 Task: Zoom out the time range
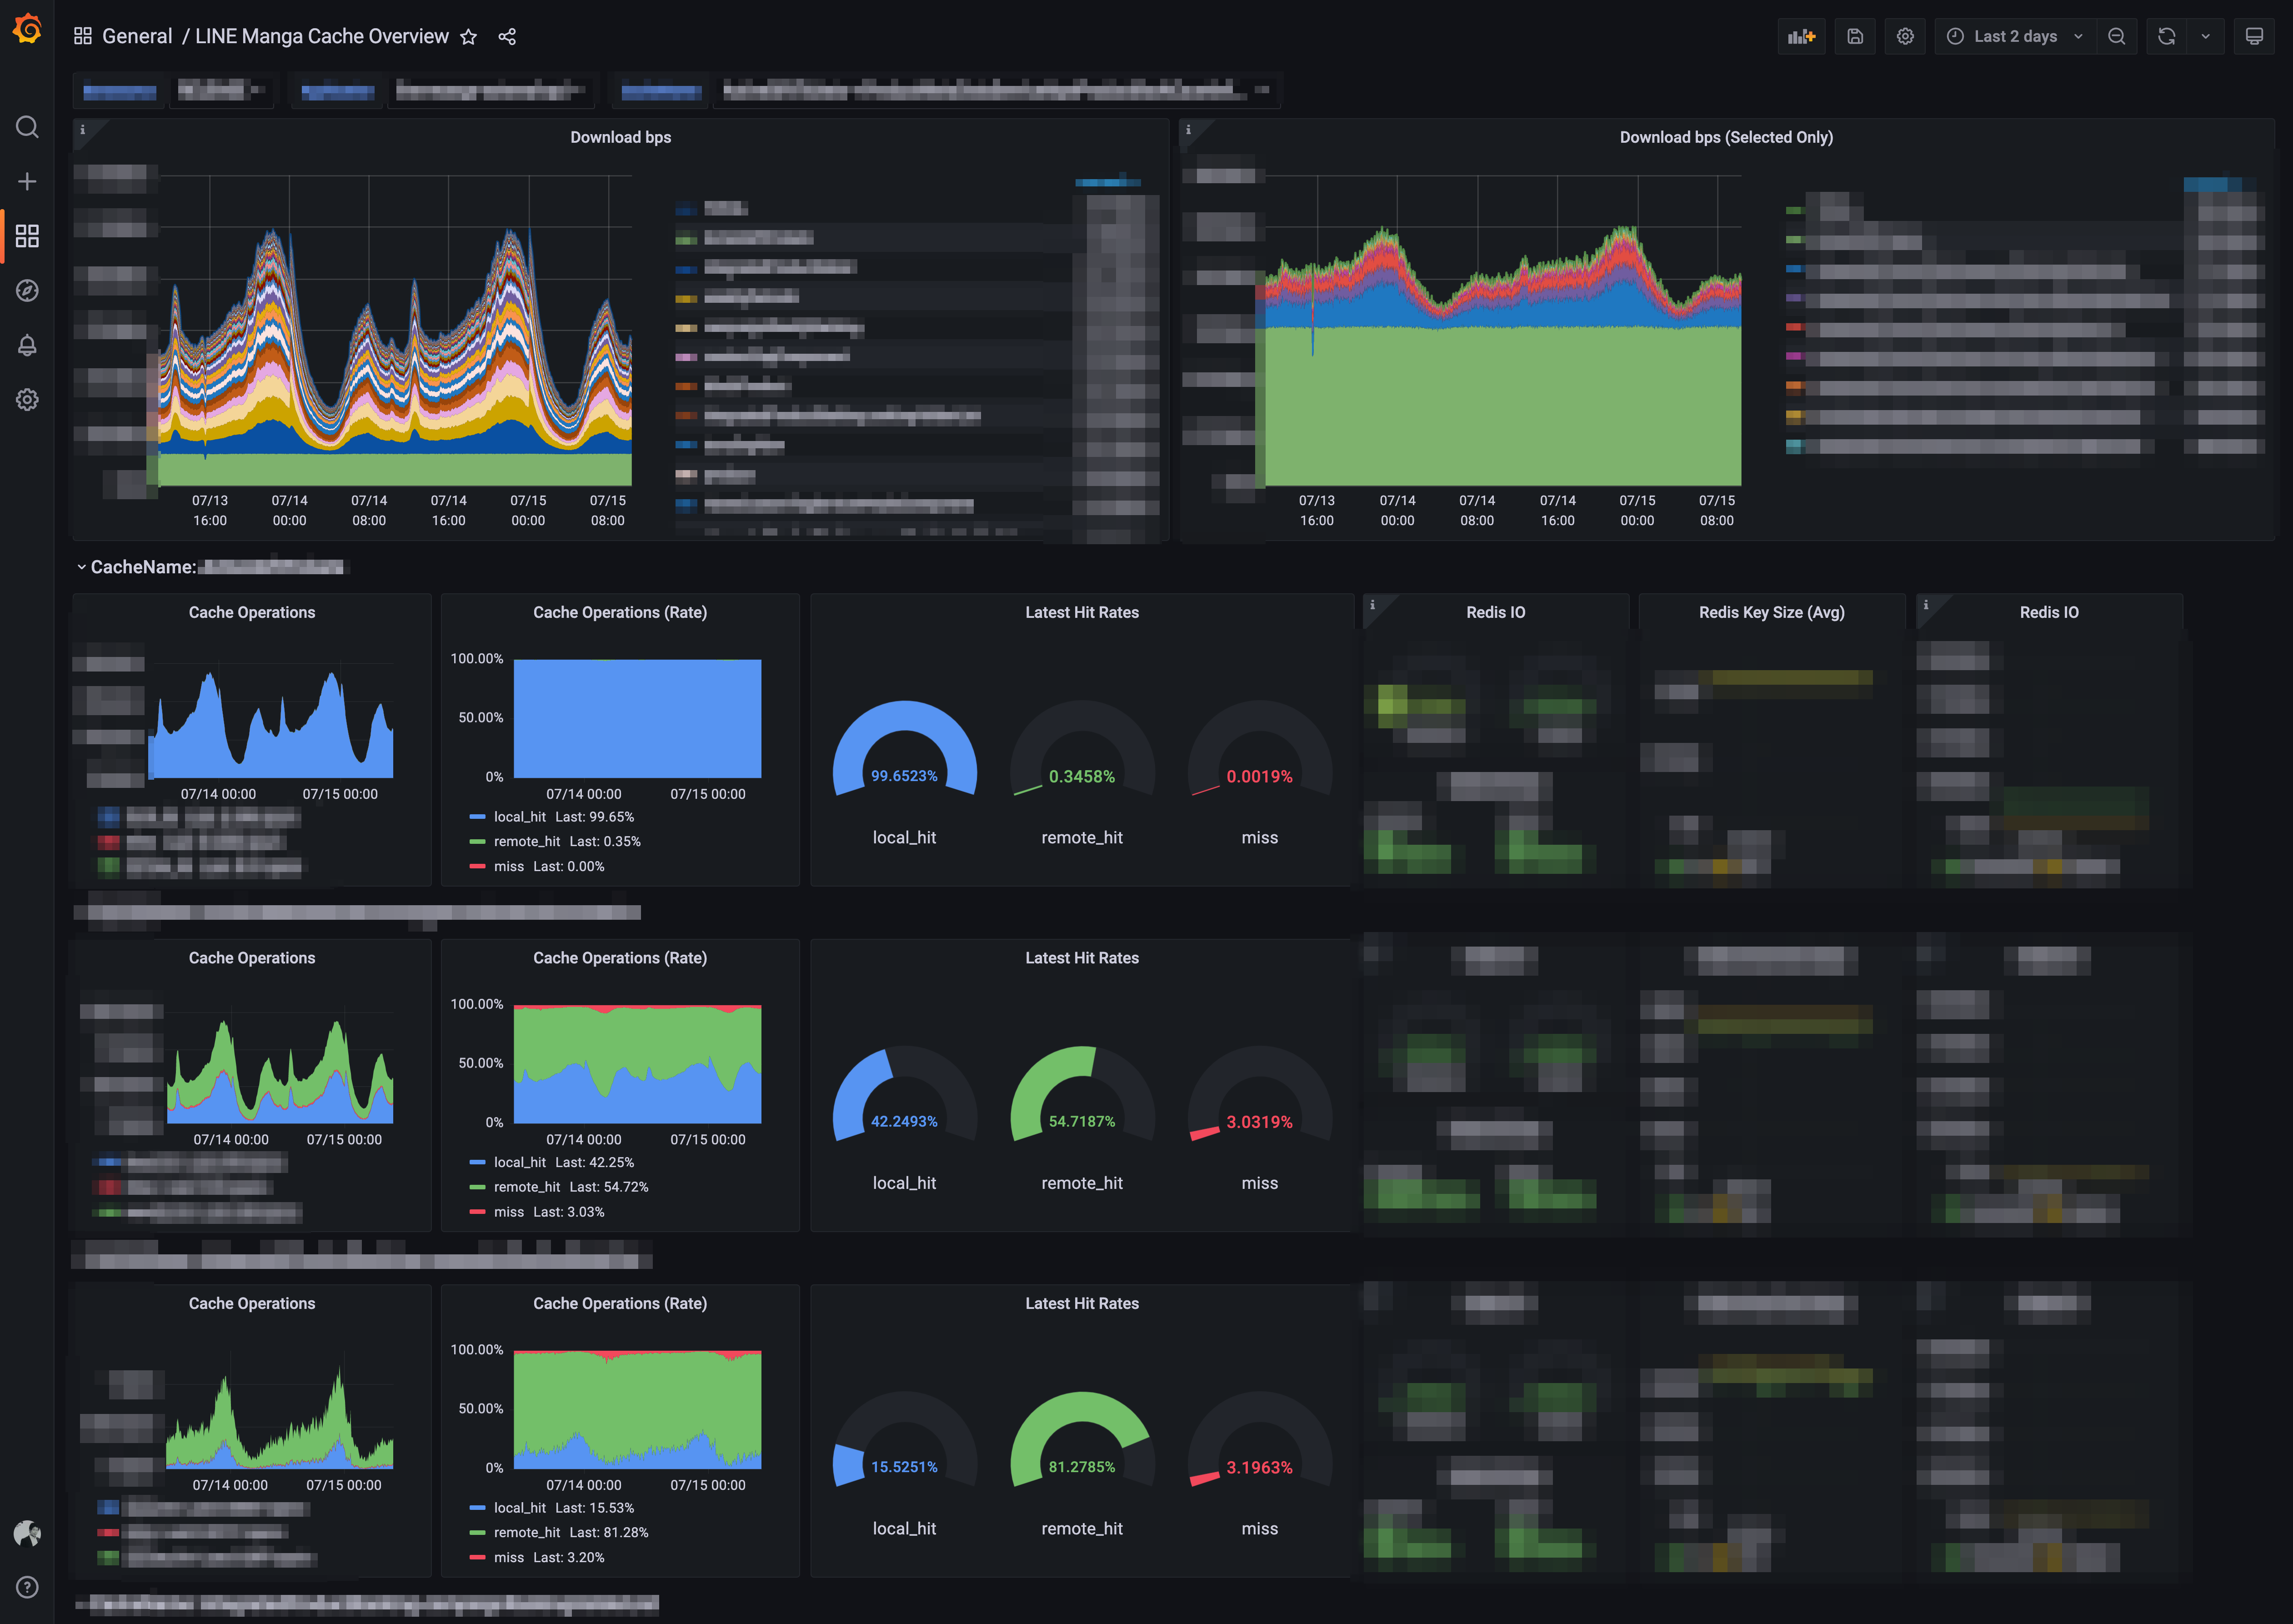(2116, 37)
